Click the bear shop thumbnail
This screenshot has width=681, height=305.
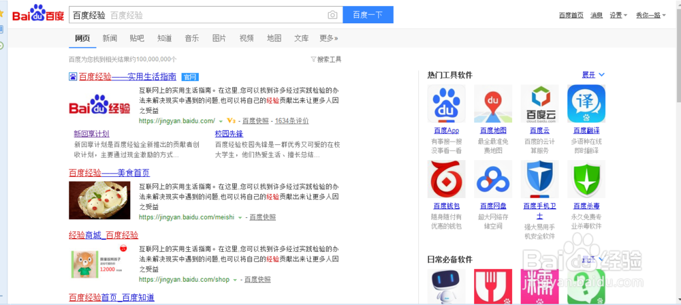(x=99, y=261)
